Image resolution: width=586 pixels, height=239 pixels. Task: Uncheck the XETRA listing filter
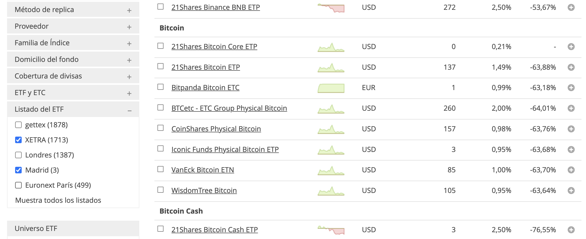pyautogui.click(x=18, y=140)
